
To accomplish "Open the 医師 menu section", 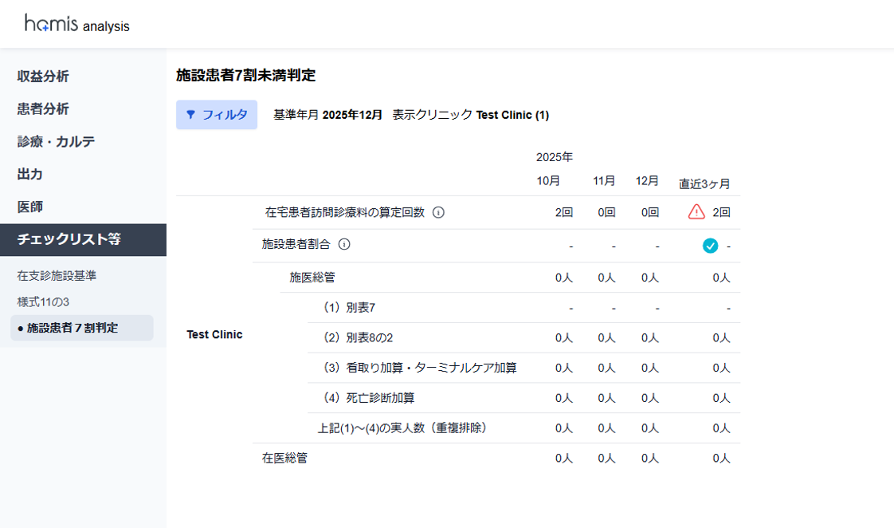I will tap(30, 207).
